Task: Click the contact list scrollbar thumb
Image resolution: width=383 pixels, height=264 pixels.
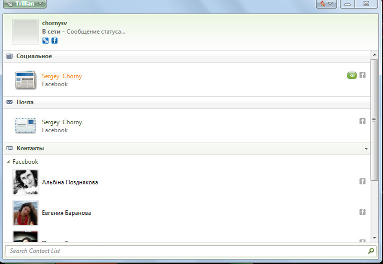Action: 374,120
